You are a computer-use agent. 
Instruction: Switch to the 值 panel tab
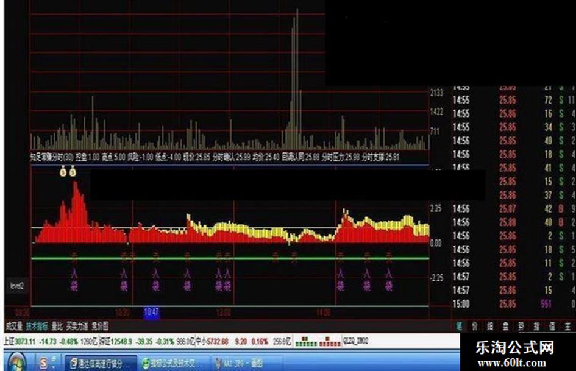[552, 326]
